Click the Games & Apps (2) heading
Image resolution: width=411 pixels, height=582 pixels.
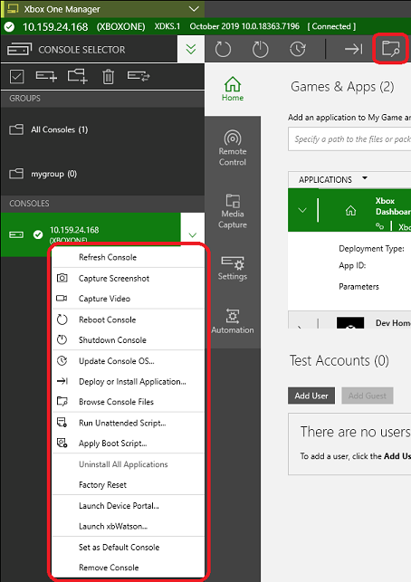(x=342, y=87)
